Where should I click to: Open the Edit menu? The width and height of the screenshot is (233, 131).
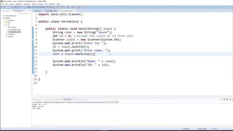pyautogui.click(x=7, y=4)
